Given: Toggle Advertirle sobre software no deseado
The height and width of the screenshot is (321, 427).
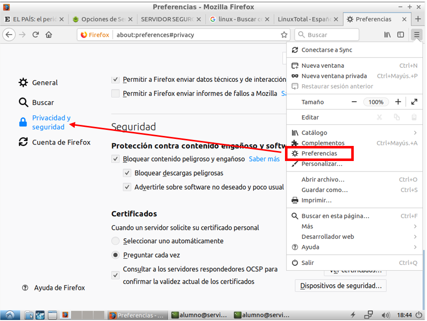Looking at the screenshot, I should pyautogui.click(x=127, y=187).
